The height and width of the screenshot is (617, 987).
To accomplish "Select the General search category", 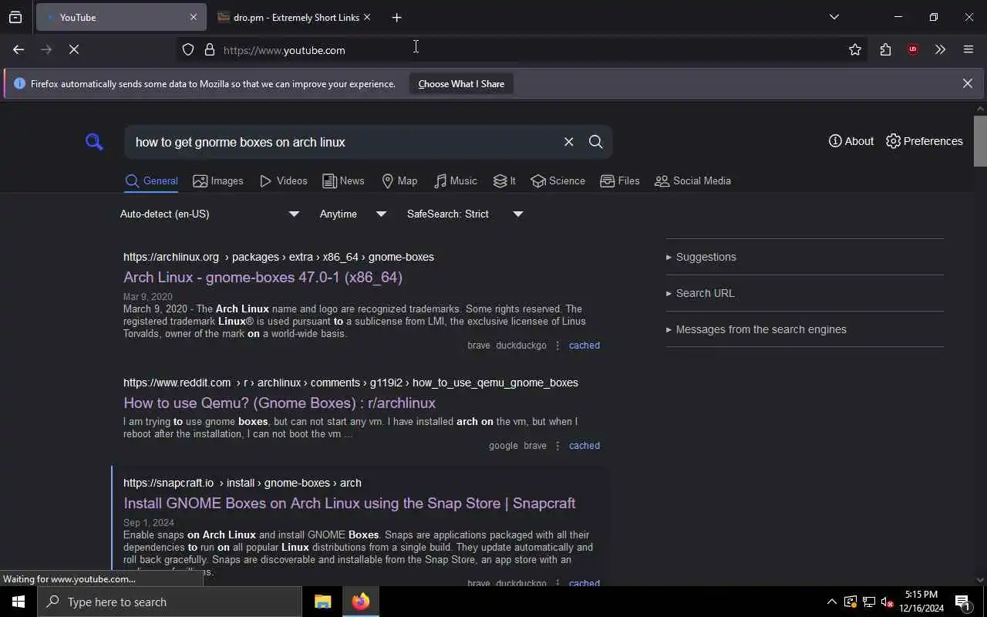I will [151, 181].
